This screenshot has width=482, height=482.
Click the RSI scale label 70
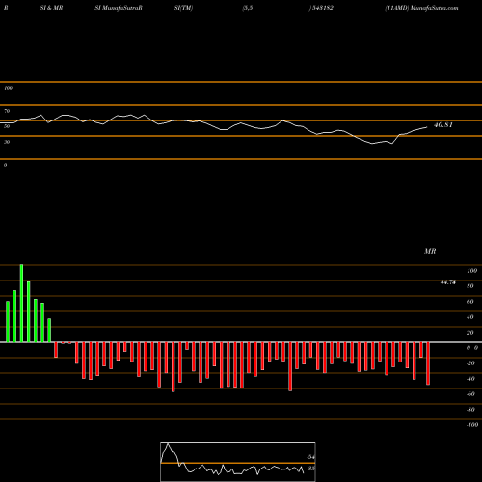click(x=7, y=111)
